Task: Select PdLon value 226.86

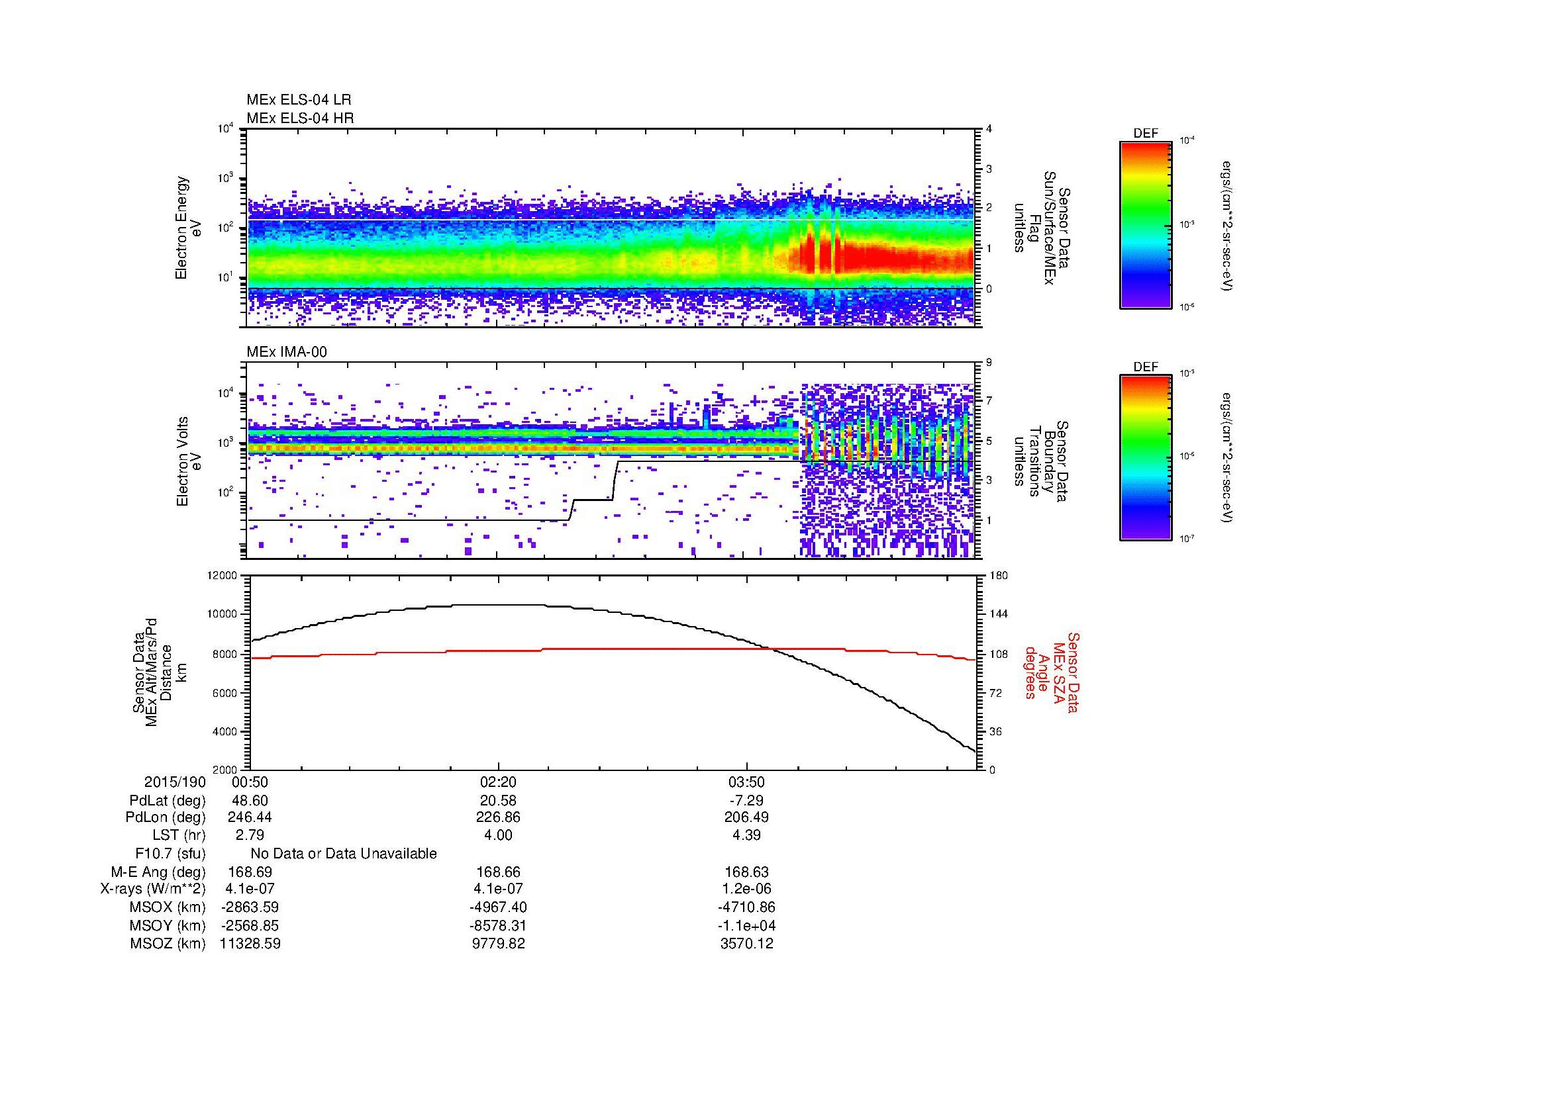Action: click(499, 817)
